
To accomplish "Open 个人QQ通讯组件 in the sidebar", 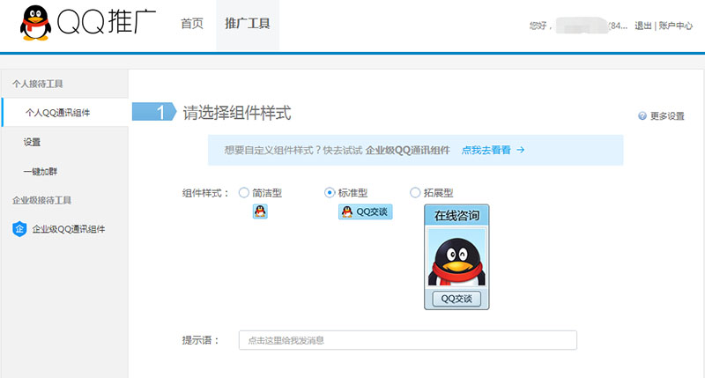I will [x=57, y=113].
